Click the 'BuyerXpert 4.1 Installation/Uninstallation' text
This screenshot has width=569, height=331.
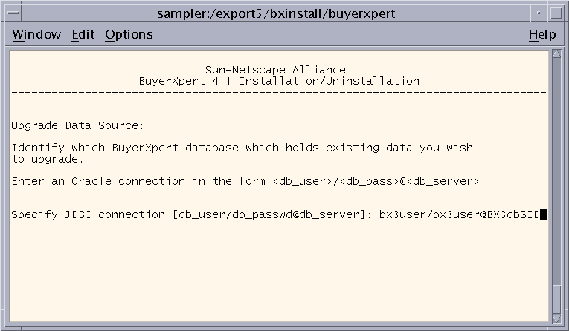(279, 81)
